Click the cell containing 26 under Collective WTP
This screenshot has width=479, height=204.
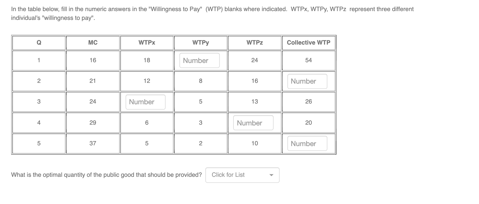tap(308, 102)
